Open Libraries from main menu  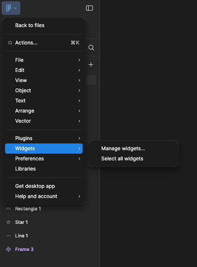[x=44, y=169]
